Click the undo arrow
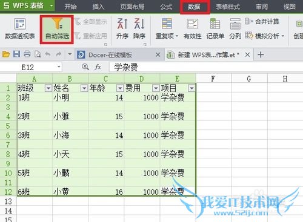 click(48, 54)
